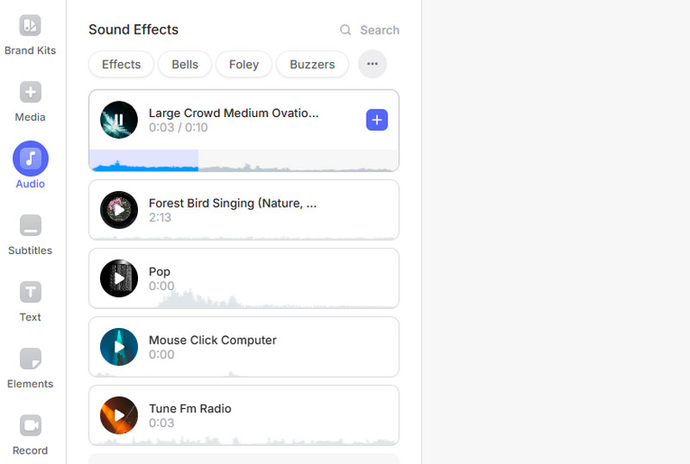
Task: Open the Record panel
Action: click(x=30, y=425)
